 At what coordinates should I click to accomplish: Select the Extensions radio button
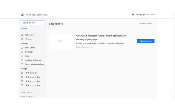[22, 35]
